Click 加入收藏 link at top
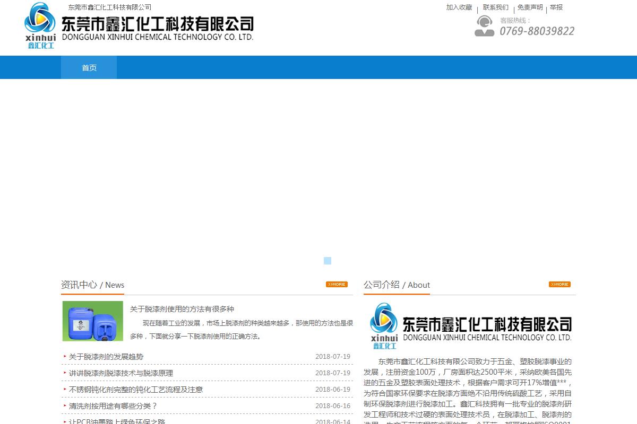The image size is (637, 424). point(459,7)
